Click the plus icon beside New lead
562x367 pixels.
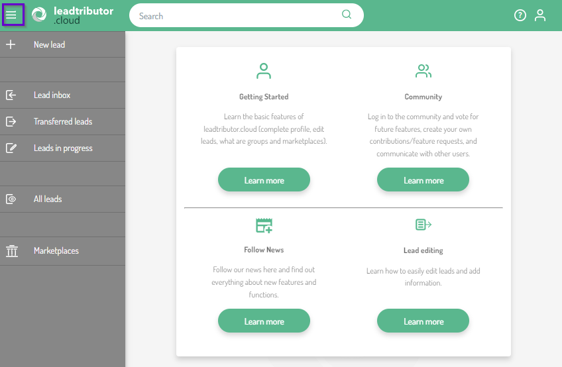(x=11, y=44)
